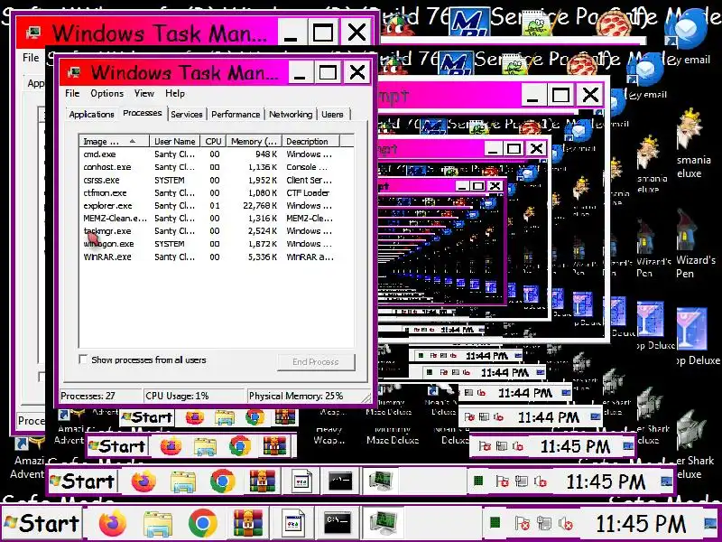Image resolution: width=722 pixels, height=542 pixels.
Task: Switch to Command Prompt on the largest taskbar
Action: [x=338, y=524]
